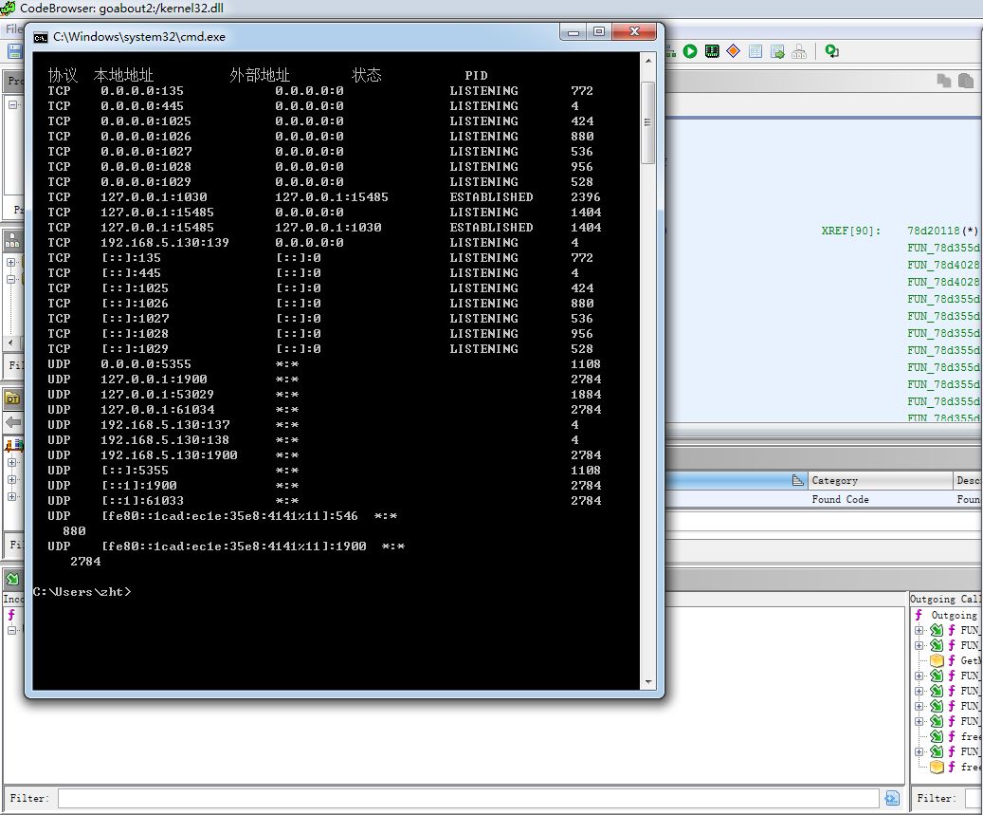Click the Save floppy disk icon in Ghidra

pyautogui.click(x=14, y=51)
